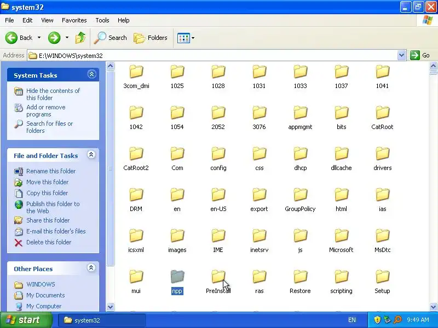The width and height of the screenshot is (438, 328).
Task: Select the mui folder
Action: coord(136,282)
